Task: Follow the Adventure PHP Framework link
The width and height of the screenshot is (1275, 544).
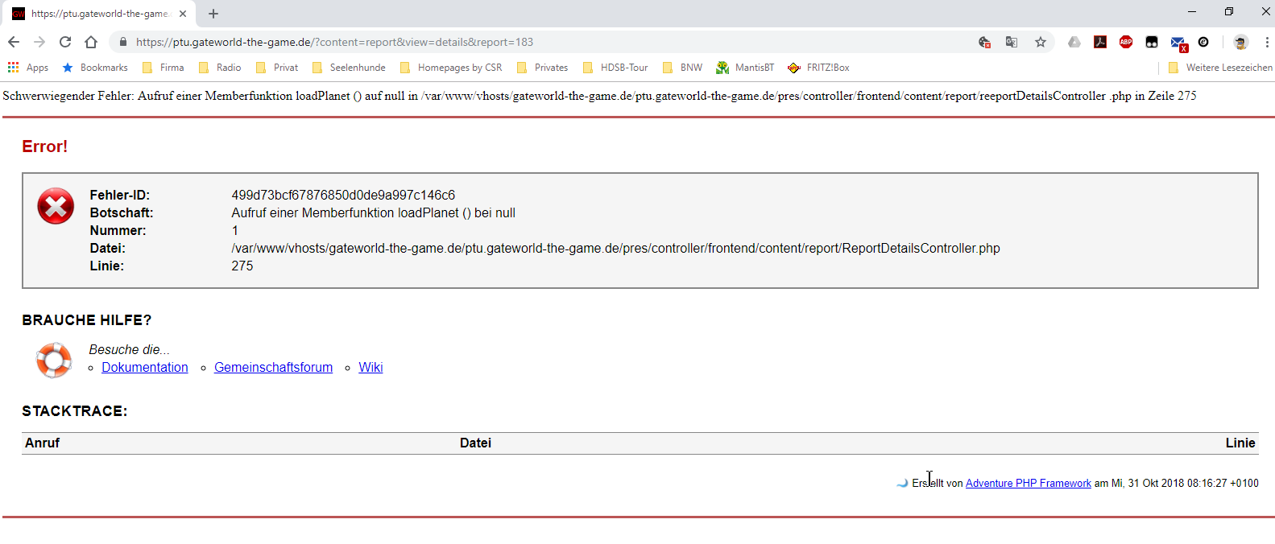Action: click(1028, 483)
